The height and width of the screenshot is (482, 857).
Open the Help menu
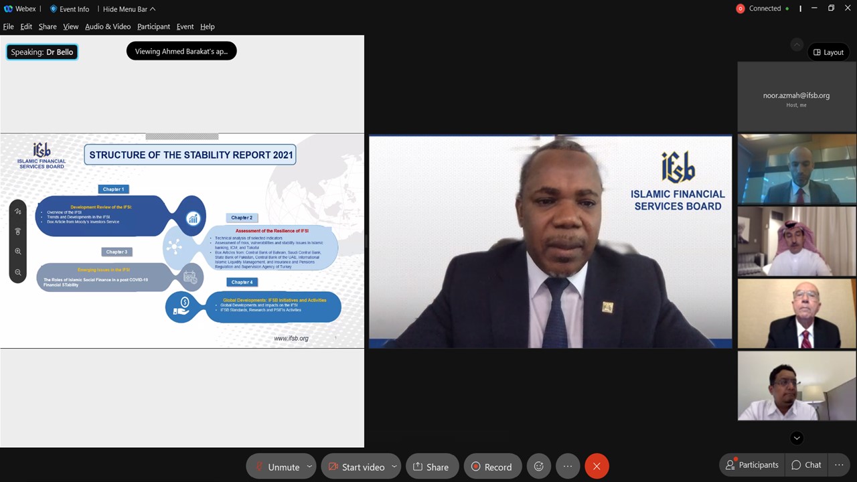pos(208,27)
